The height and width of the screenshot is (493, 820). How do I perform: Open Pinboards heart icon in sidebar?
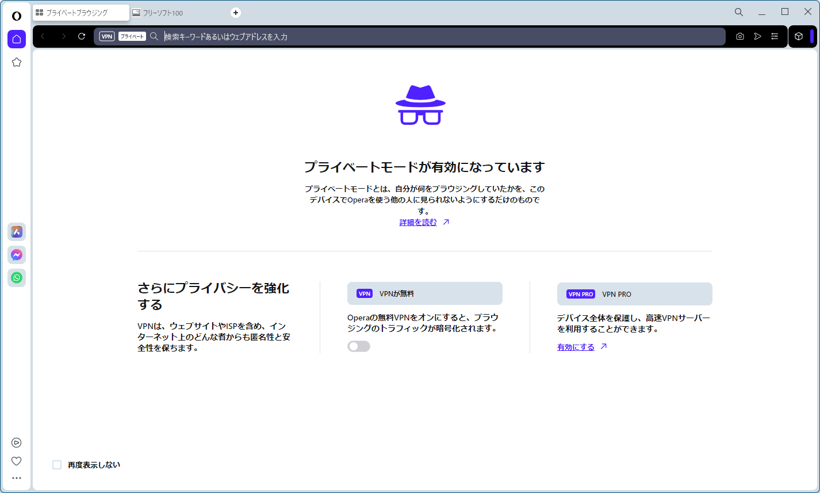pos(17,461)
